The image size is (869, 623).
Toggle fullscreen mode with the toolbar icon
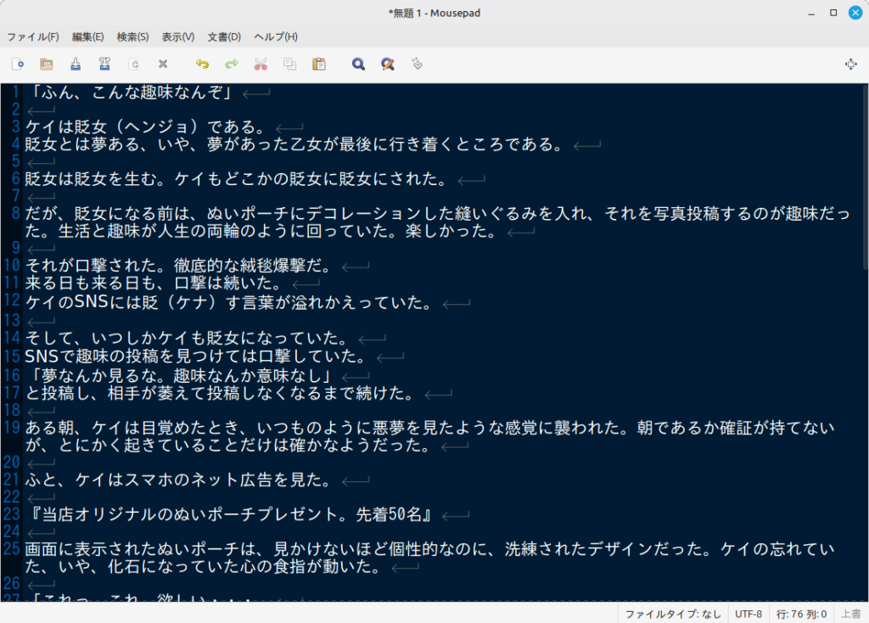850,64
